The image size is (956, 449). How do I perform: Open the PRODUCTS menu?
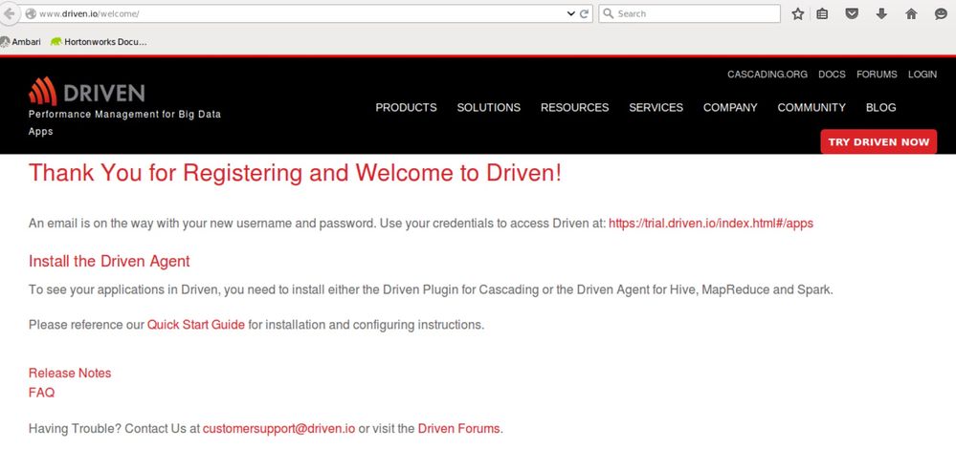(x=406, y=108)
